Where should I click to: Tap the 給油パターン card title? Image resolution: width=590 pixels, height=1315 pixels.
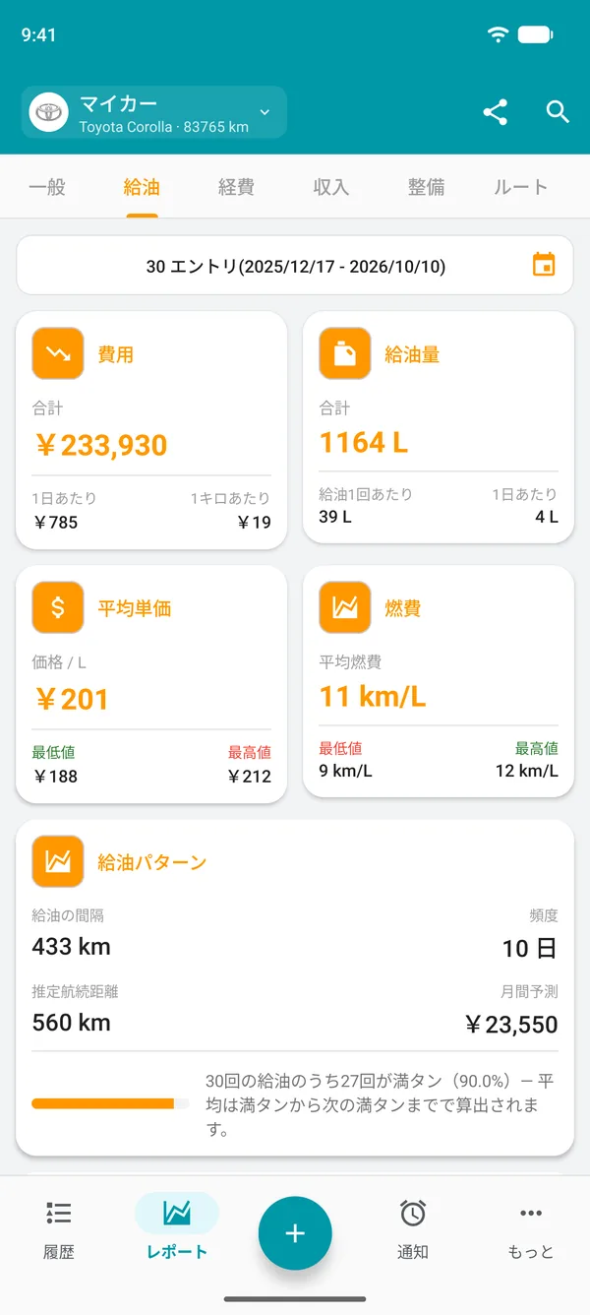(x=152, y=862)
